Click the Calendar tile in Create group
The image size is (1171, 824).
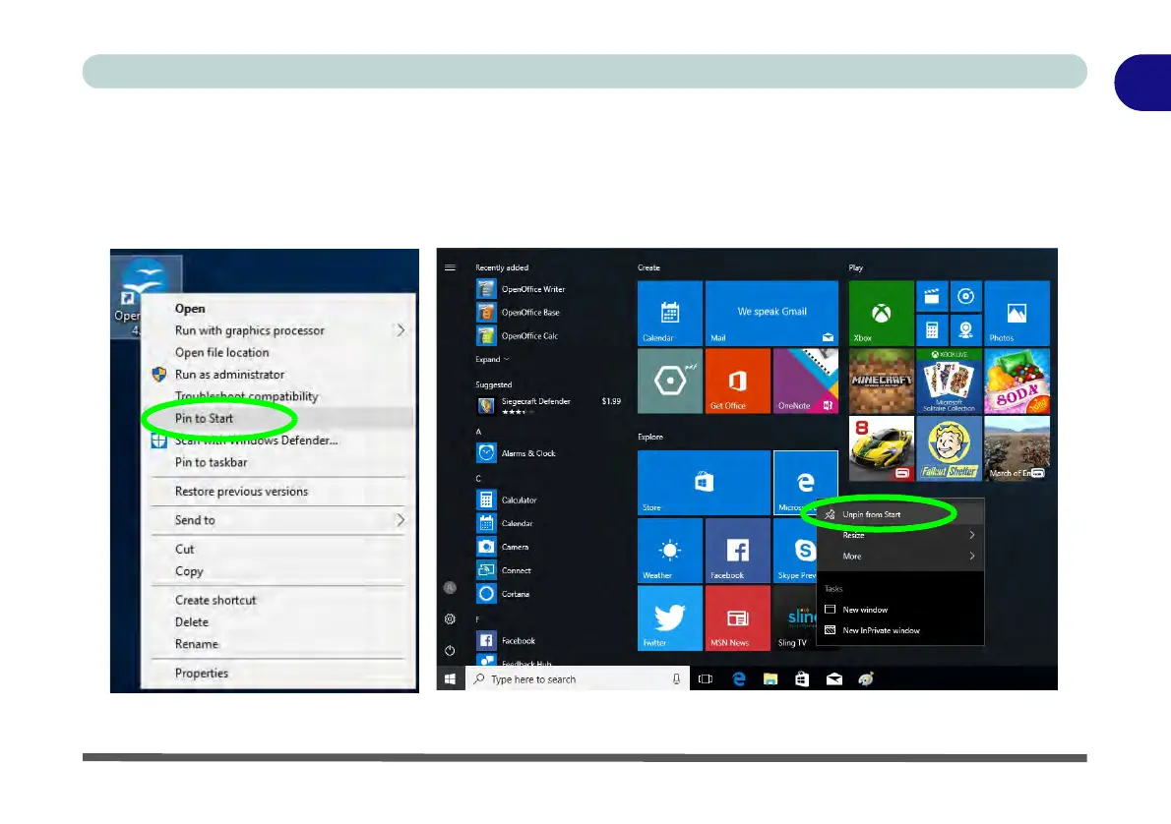pos(670,313)
